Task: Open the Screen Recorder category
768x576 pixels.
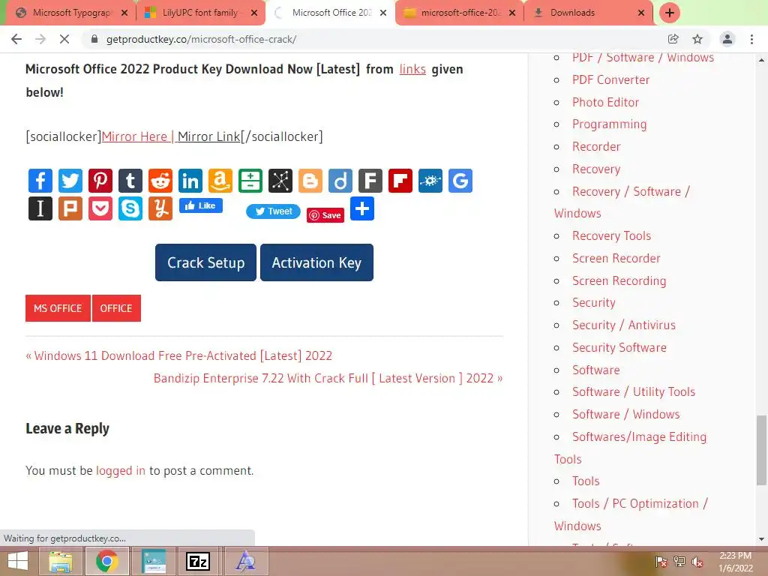Action: click(616, 259)
